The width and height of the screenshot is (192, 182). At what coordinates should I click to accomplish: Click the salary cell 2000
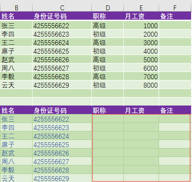141,34
